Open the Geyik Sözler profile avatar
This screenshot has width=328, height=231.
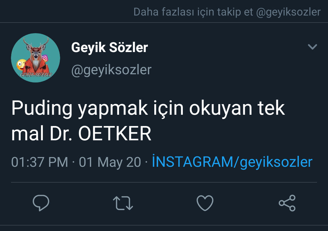(x=36, y=58)
